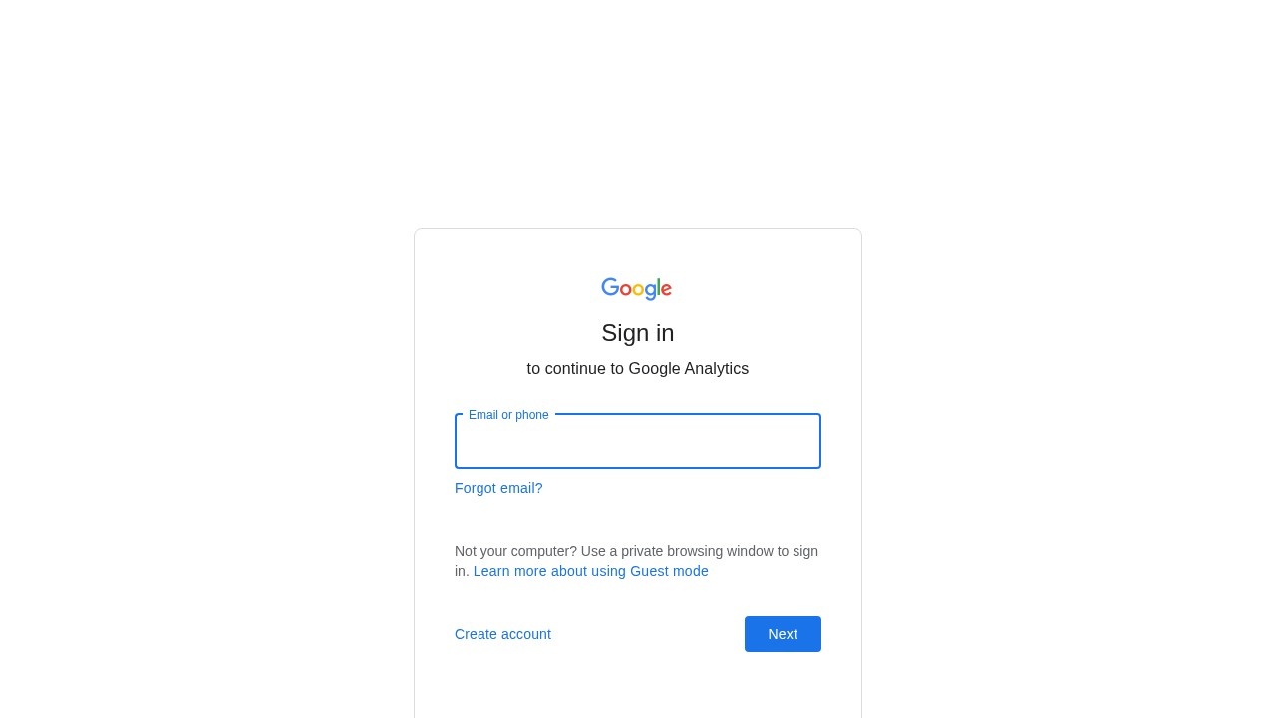Open the Forgot email? link
This screenshot has height=718, width=1276.
[498, 488]
